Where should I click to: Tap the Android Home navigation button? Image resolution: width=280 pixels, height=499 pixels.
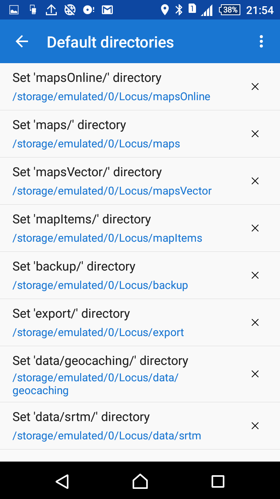pyautogui.click(x=140, y=481)
